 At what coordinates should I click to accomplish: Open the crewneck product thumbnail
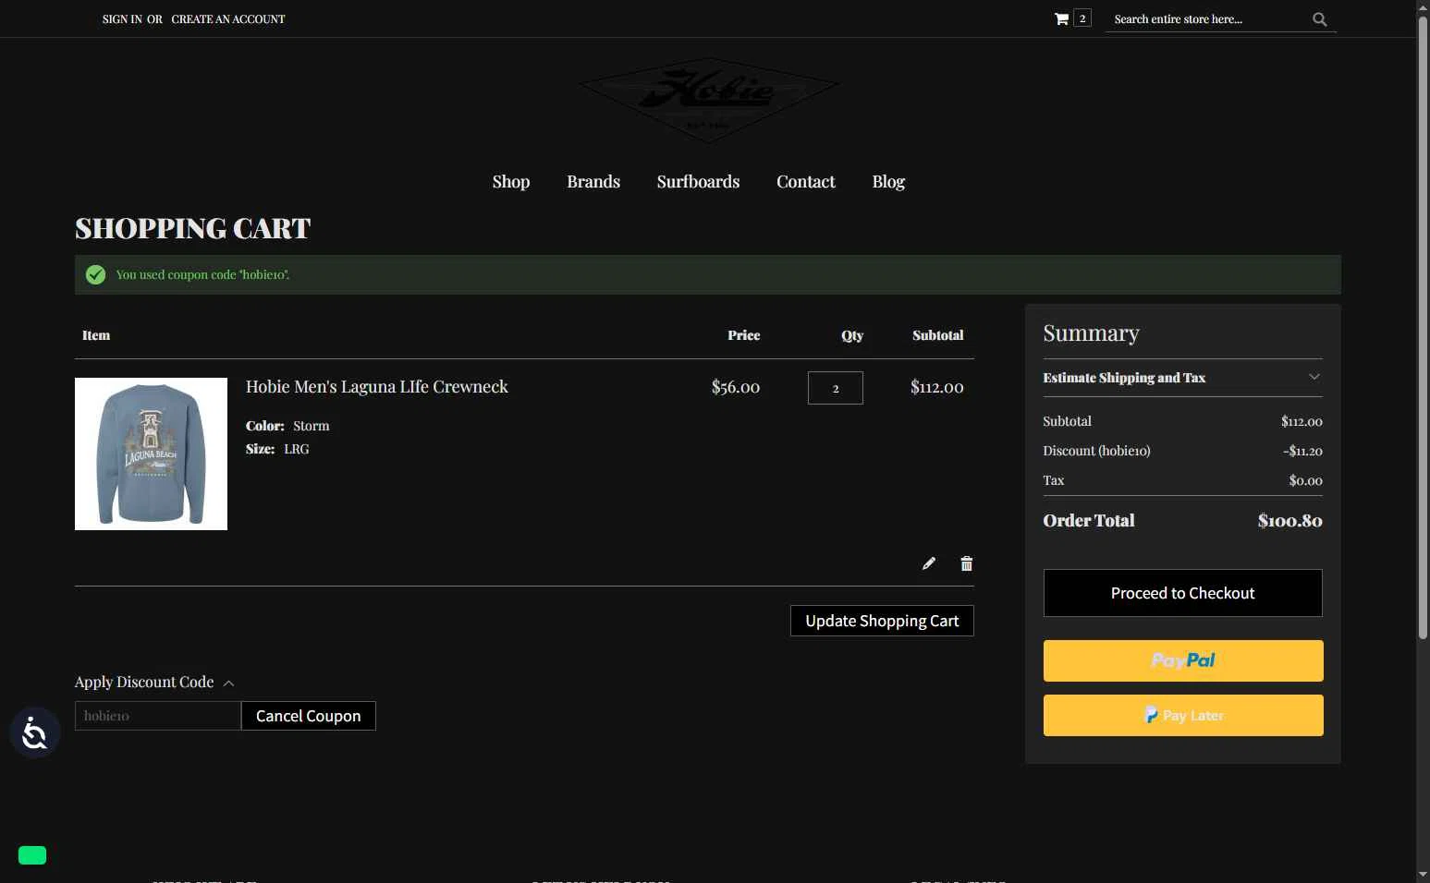pos(151,454)
